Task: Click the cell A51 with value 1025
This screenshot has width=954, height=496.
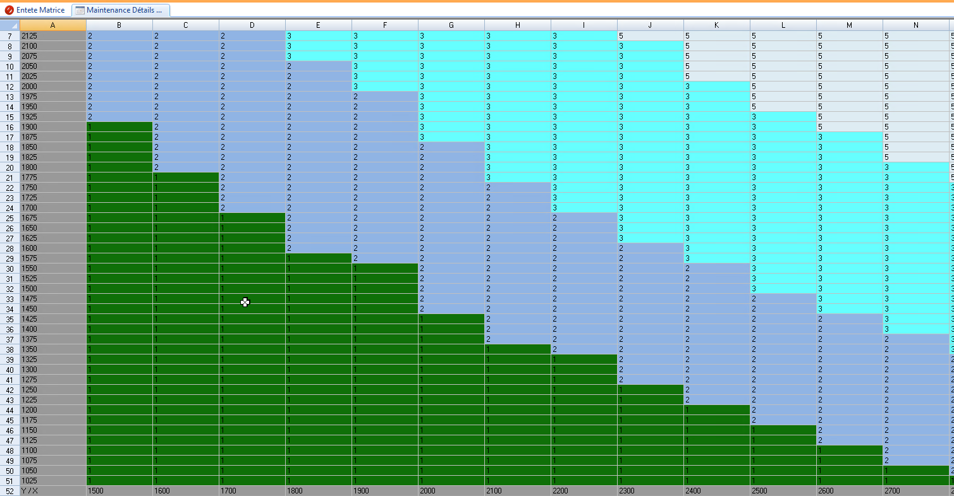Action: pos(53,481)
